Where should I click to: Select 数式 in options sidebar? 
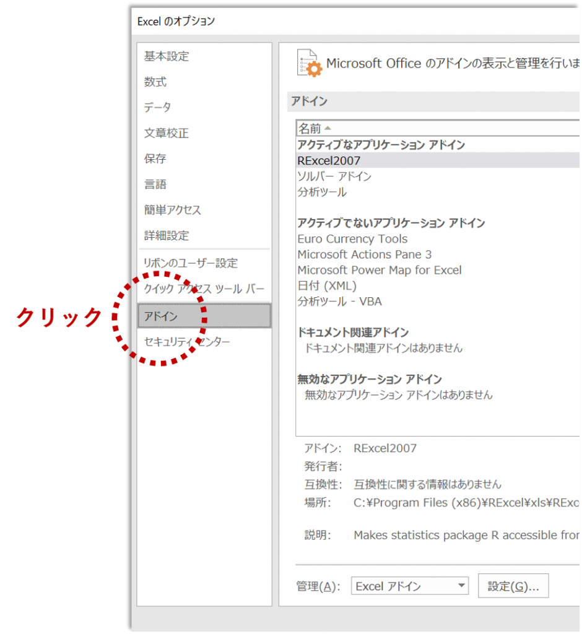click(155, 82)
